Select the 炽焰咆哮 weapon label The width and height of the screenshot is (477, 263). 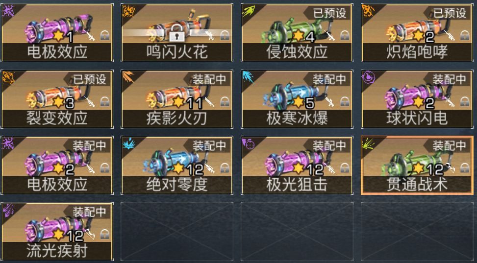[x=417, y=52]
